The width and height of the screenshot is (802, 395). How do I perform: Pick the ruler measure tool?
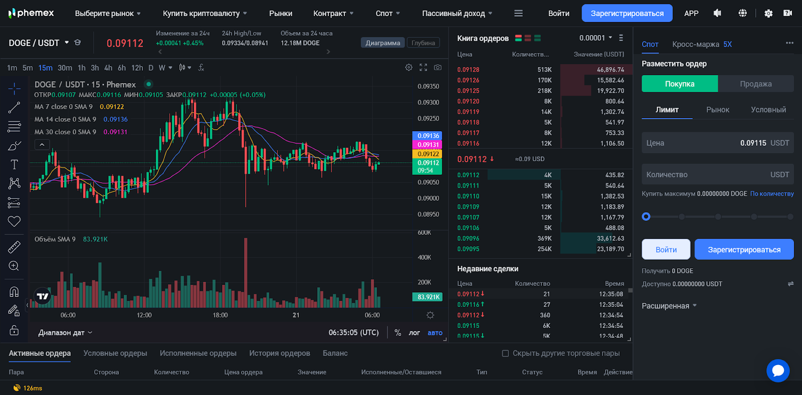pyautogui.click(x=14, y=247)
